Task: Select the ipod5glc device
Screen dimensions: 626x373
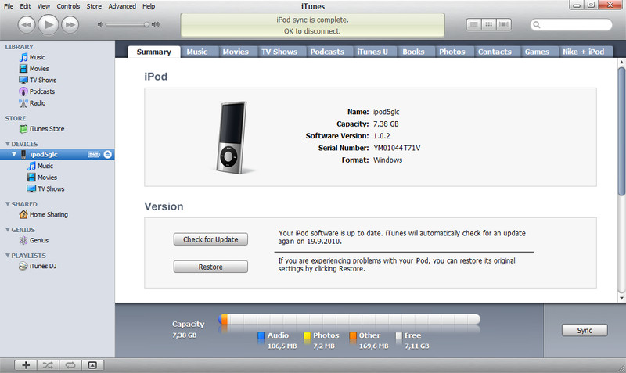Action: click(57, 154)
